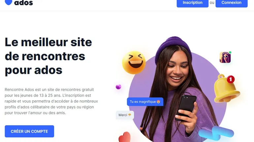
Task: Click the girl's hero photo
Action: click(x=177, y=90)
